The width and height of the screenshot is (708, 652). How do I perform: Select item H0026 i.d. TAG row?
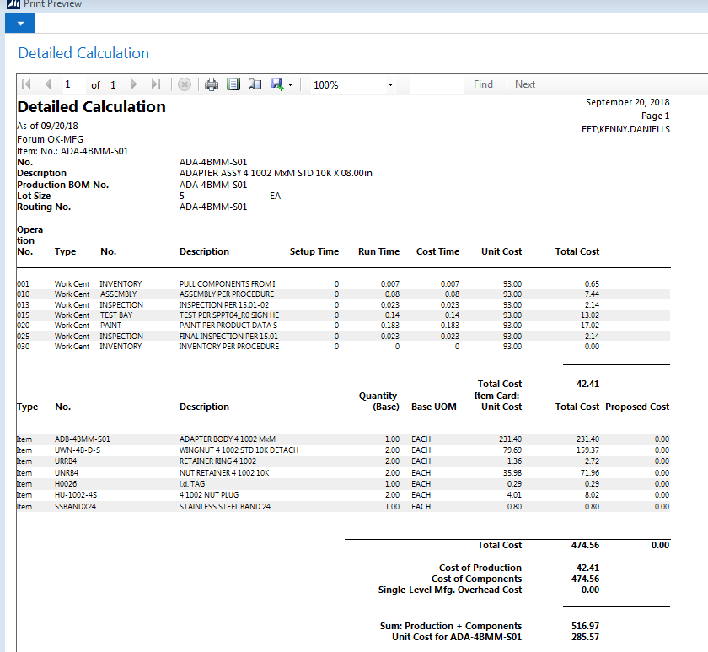343,484
